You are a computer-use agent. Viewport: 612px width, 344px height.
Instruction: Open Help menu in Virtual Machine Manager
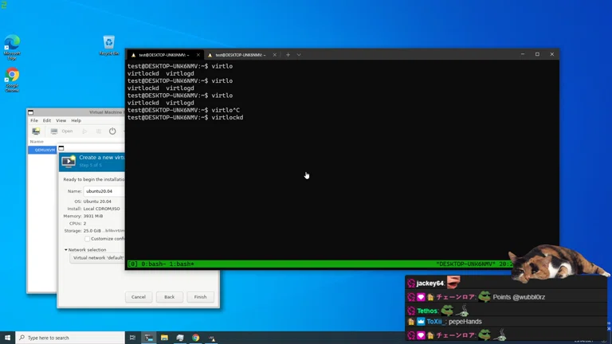[76, 120]
